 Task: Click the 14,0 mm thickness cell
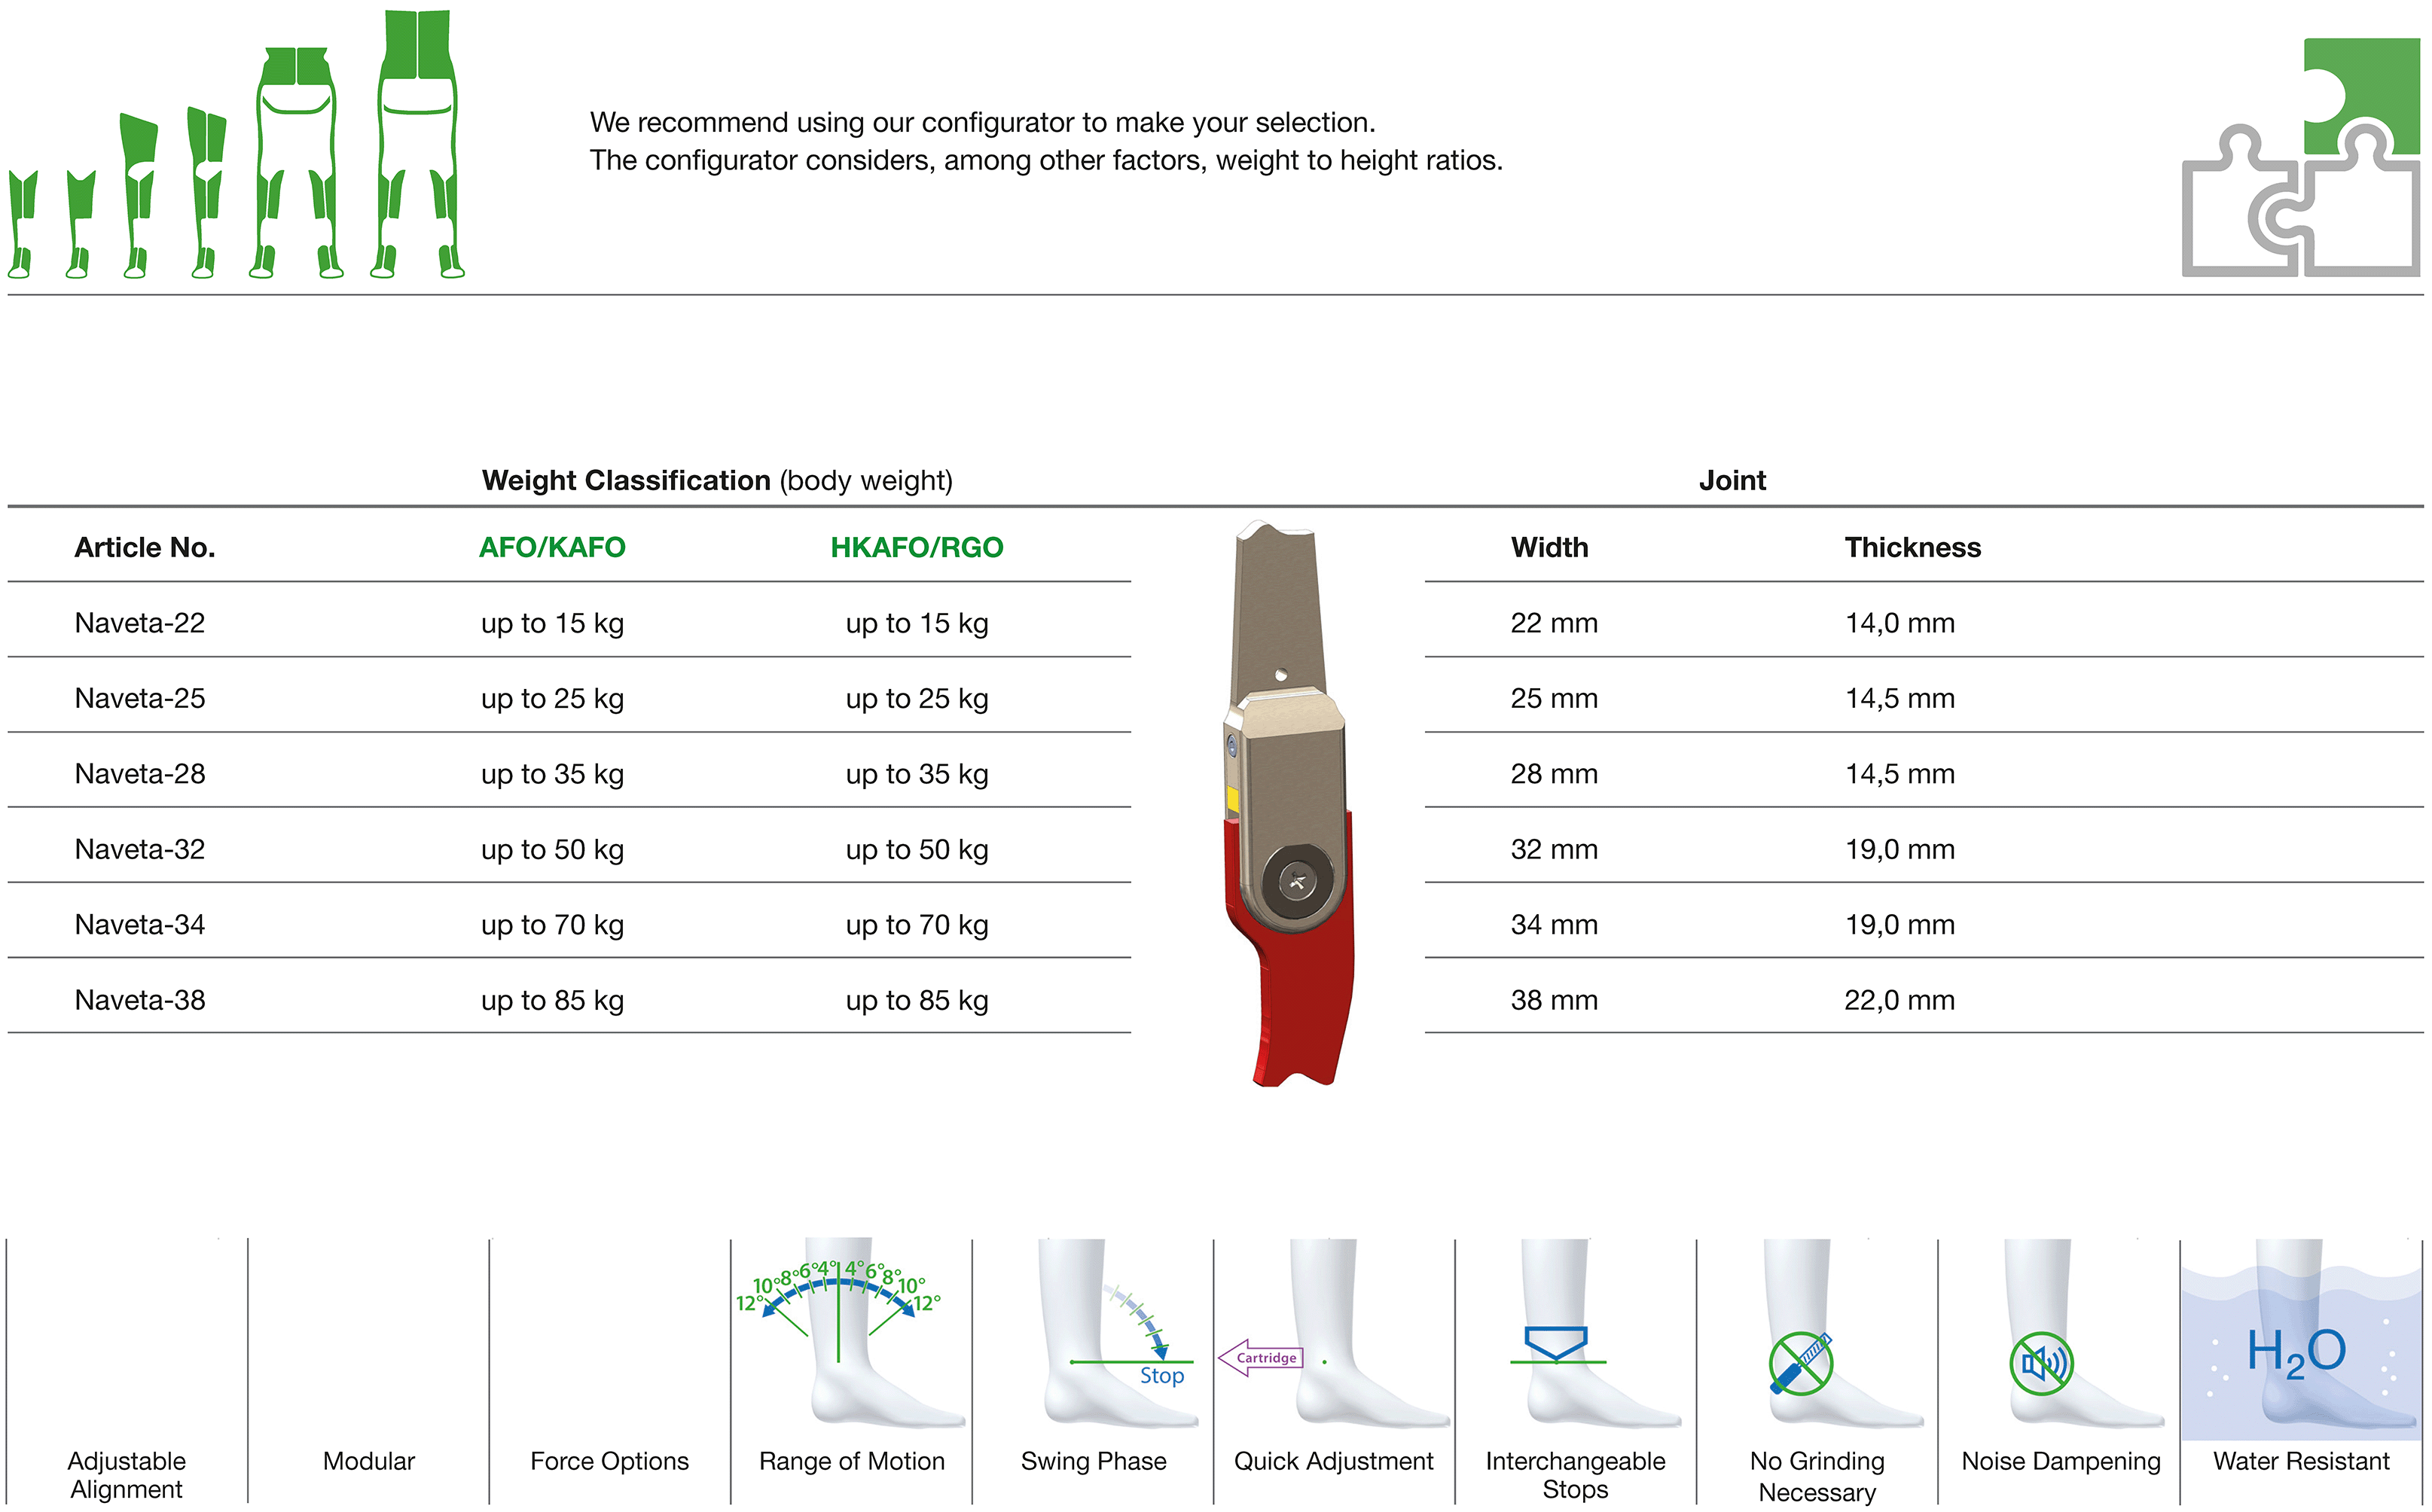pyautogui.click(x=1900, y=623)
